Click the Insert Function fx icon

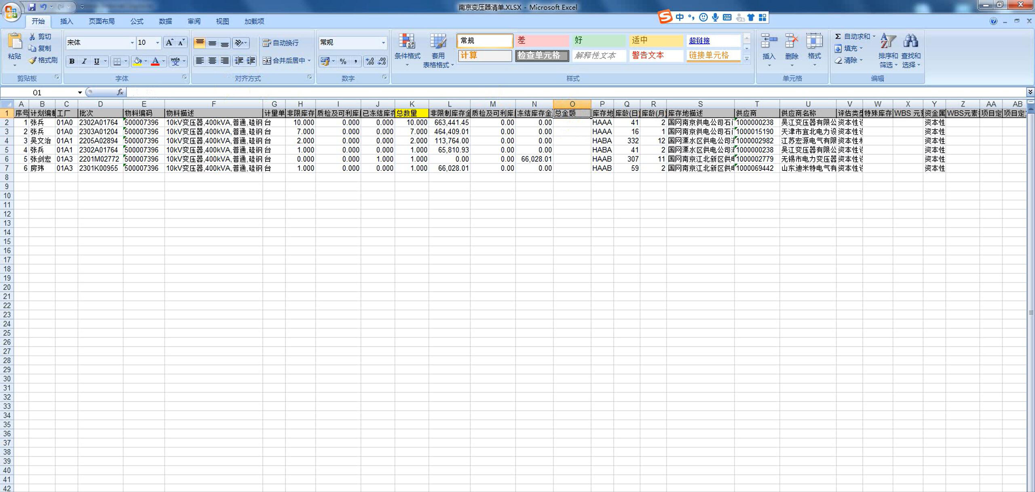[x=120, y=93]
